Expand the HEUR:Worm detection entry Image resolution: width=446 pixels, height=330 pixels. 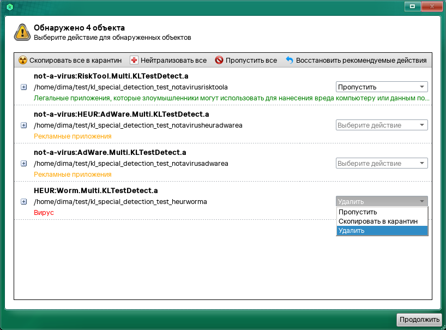(23, 202)
